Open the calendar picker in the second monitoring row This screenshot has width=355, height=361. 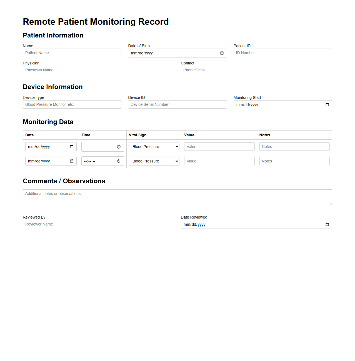72,161
